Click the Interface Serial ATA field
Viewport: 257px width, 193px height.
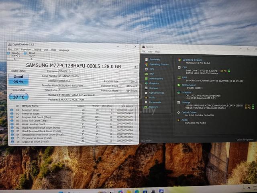[x=76, y=81]
